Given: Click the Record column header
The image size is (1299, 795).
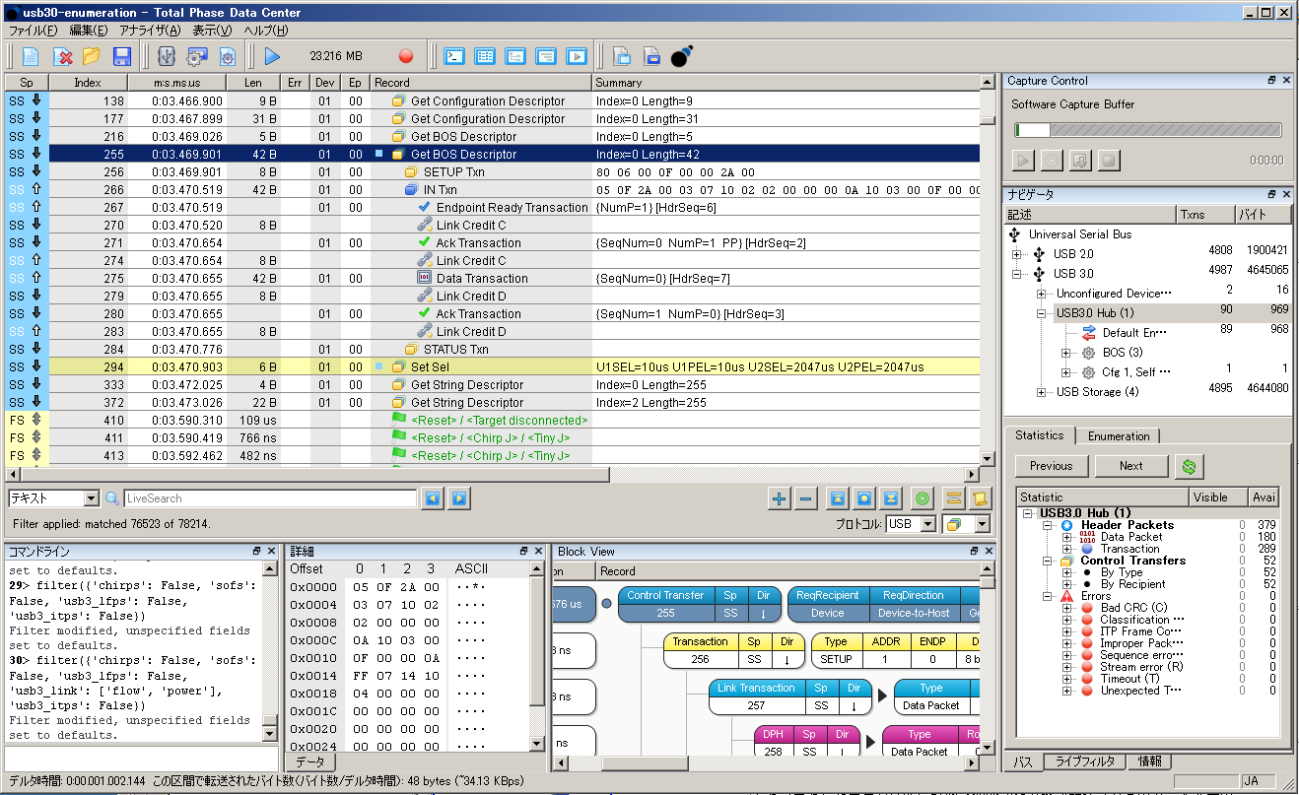Looking at the screenshot, I should coord(481,83).
